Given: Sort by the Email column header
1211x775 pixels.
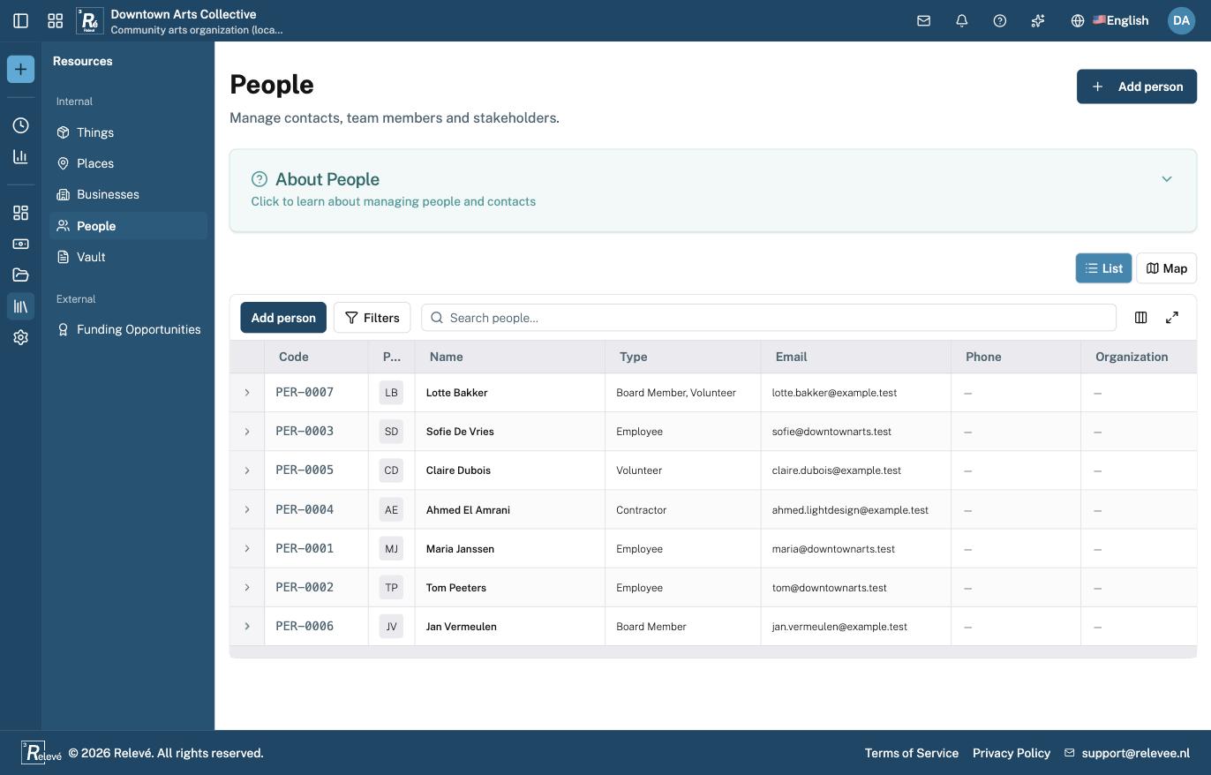Looking at the screenshot, I should pos(856,357).
